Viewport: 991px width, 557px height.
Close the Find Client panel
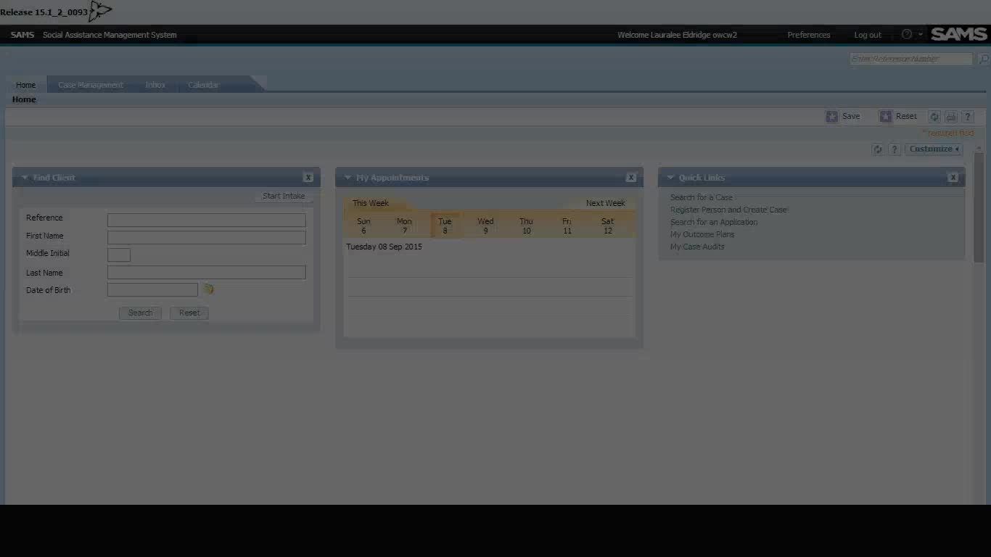tap(308, 178)
